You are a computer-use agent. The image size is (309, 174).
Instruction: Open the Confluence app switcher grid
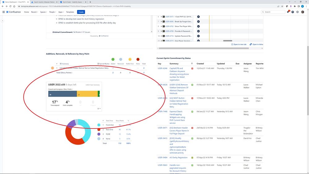[3, 12]
